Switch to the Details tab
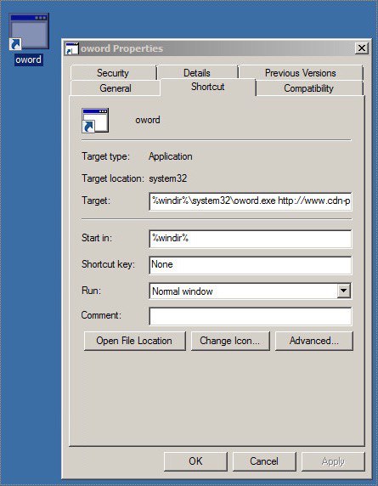 point(197,73)
